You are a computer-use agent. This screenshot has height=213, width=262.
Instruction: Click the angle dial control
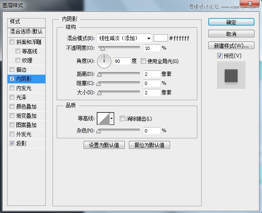pyautogui.click(x=104, y=61)
